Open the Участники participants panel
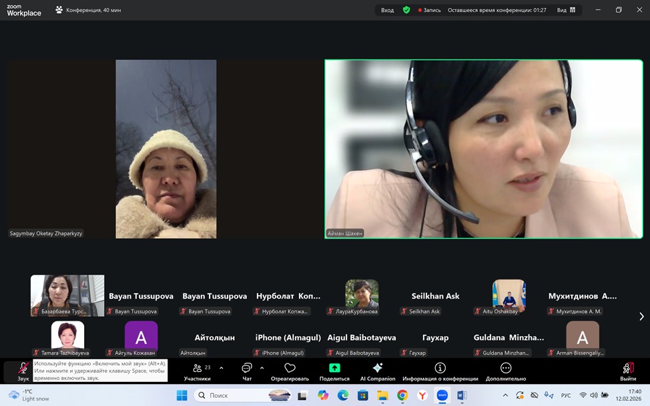The width and height of the screenshot is (650, 406). pyautogui.click(x=197, y=371)
